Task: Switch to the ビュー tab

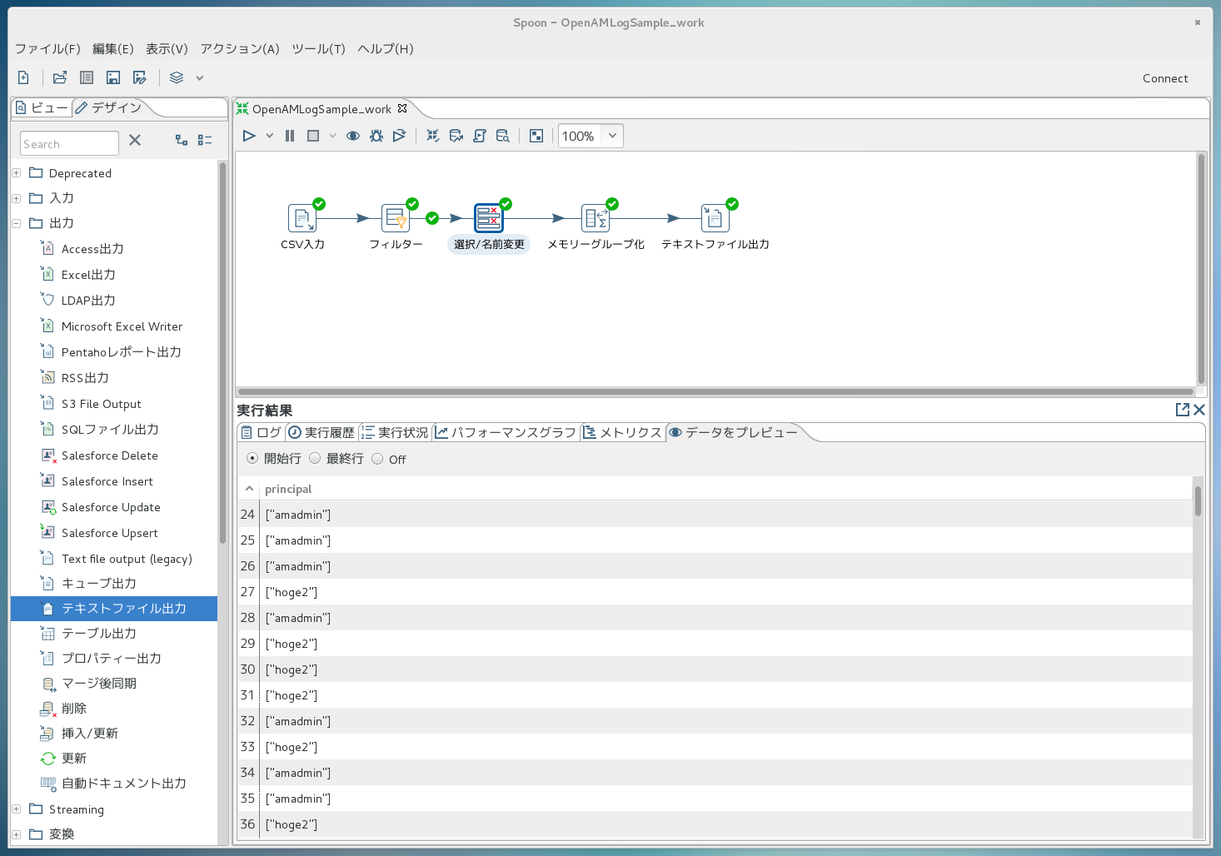Action: point(42,107)
